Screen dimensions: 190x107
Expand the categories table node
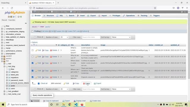(7, 72)
